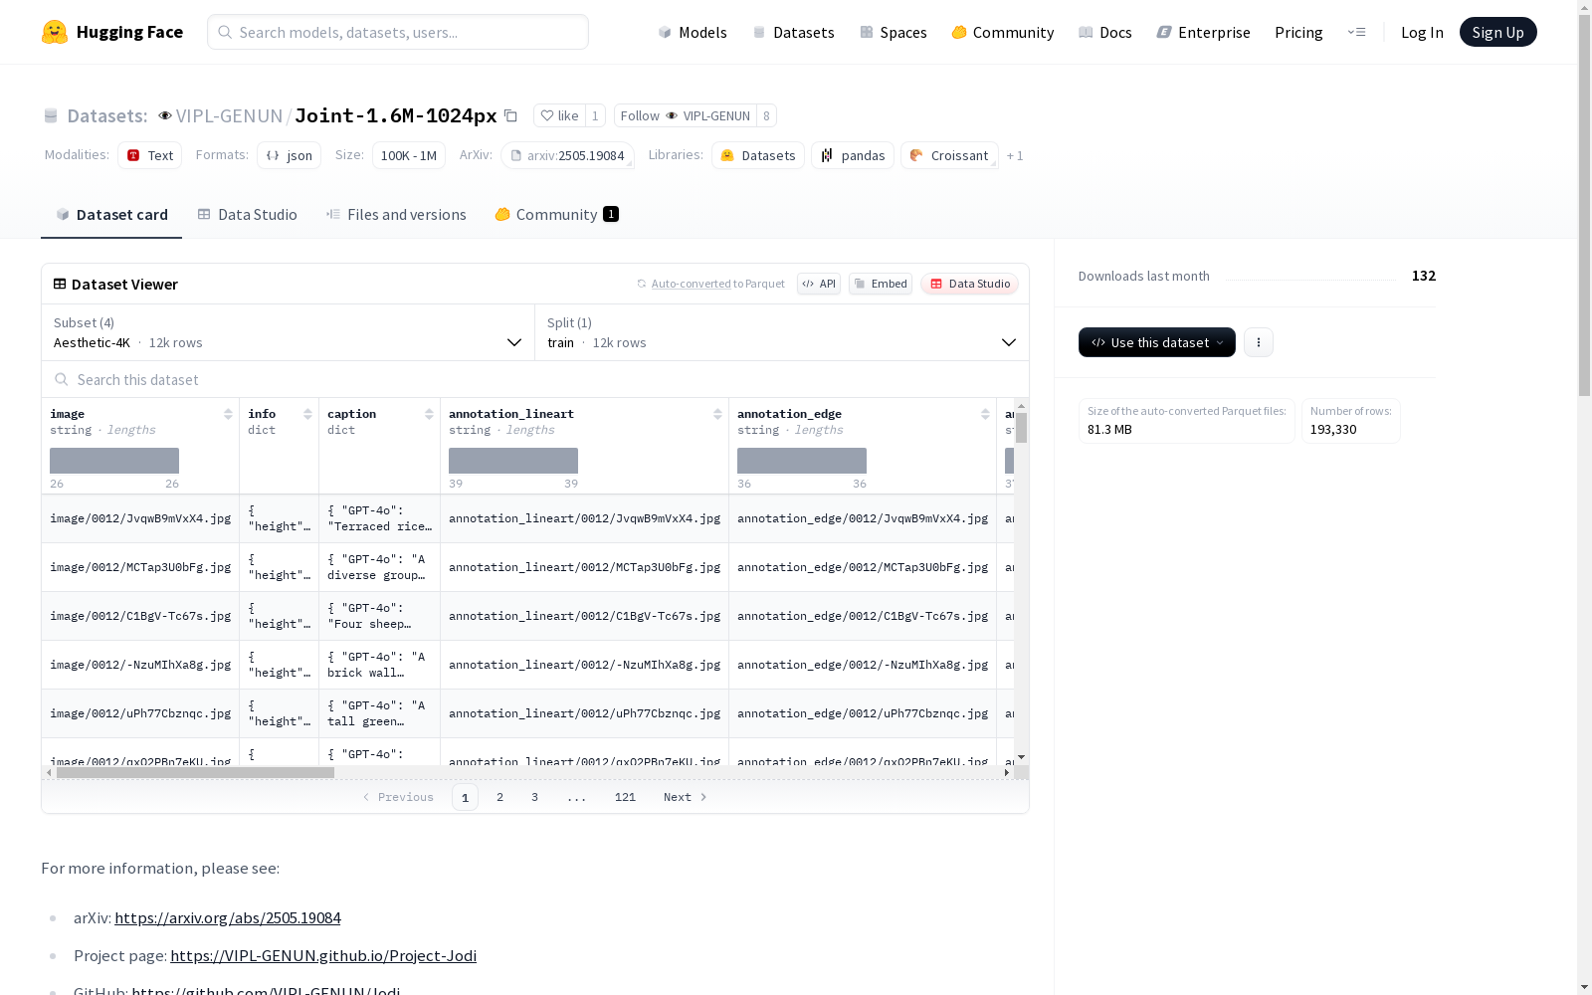
Task: Sort the image column
Action: [228, 414]
